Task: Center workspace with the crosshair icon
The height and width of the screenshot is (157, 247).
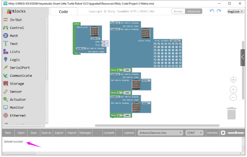Action: pyautogui.click(x=233, y=80)
